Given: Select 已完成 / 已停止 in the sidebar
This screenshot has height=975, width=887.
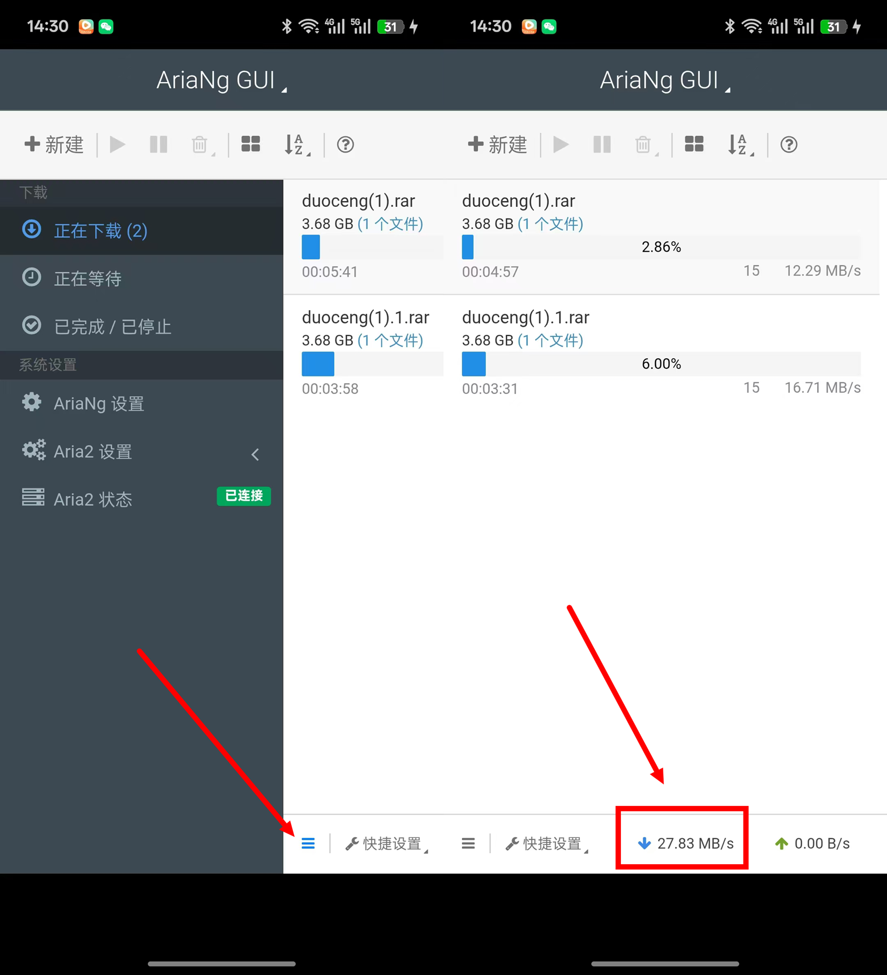Looking at the screenshot, I should [x=112, y=326].
